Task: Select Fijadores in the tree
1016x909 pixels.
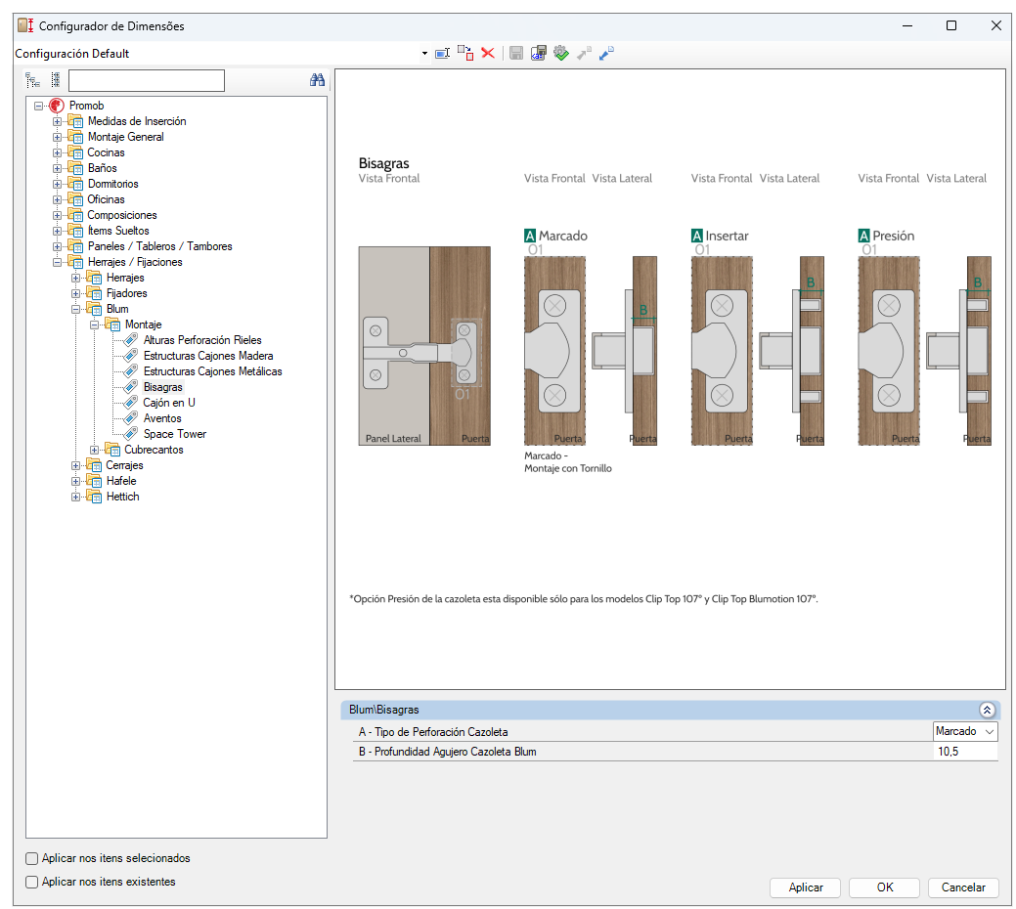Action: (126, 293)
